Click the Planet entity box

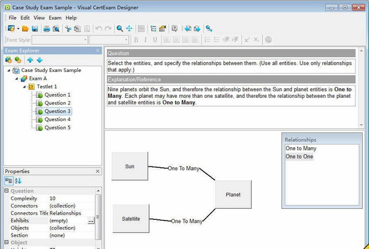pyautogui.click(x=233, y=195)
